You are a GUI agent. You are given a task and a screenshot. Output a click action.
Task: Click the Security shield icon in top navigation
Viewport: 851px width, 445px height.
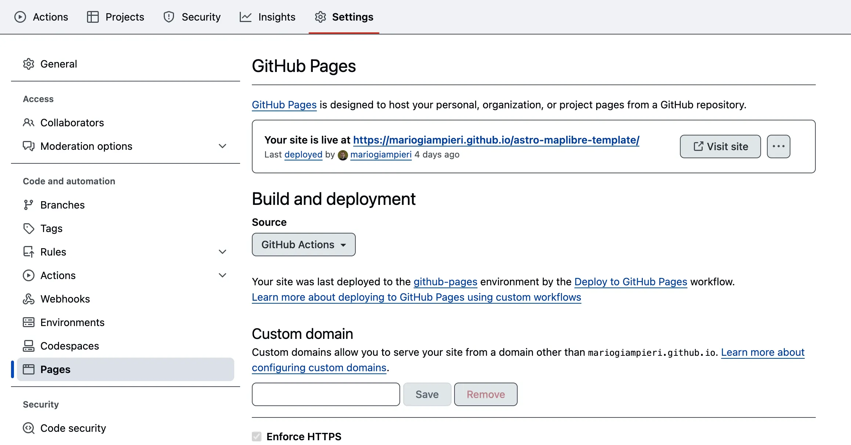[169, 17]
